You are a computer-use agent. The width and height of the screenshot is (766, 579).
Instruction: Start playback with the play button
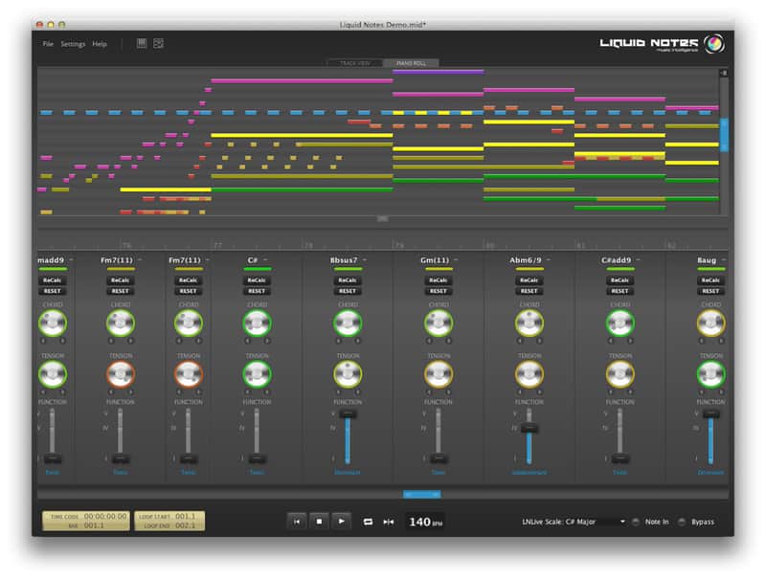click(342, 522)
